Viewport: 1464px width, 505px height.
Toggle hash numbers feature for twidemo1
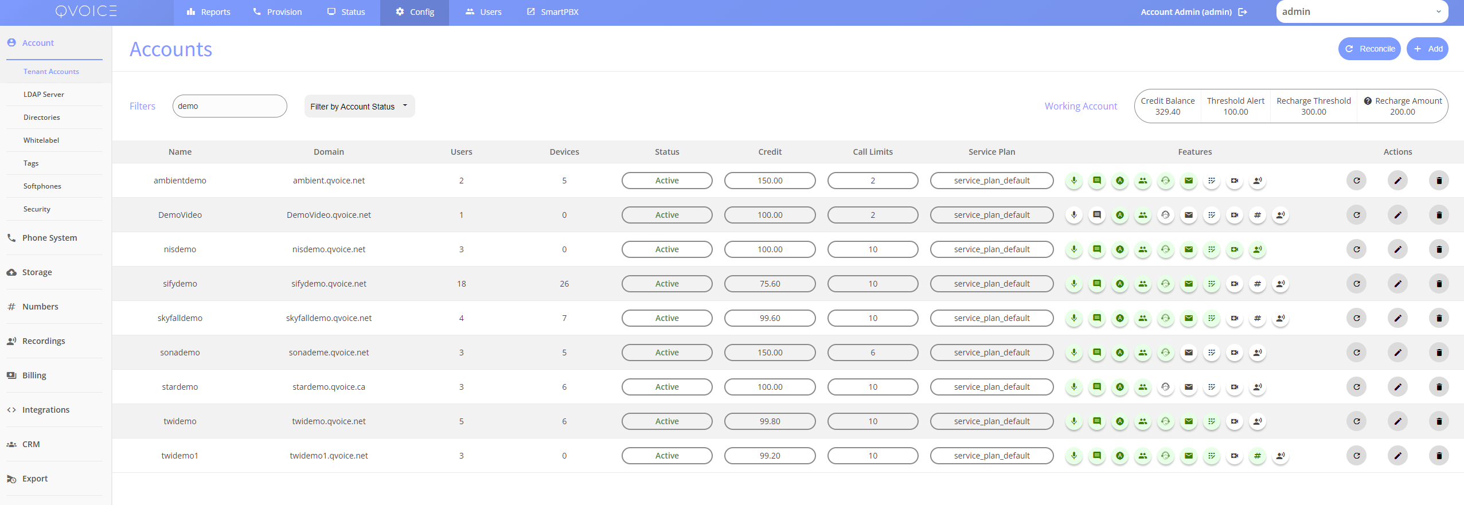point(1258,456)
